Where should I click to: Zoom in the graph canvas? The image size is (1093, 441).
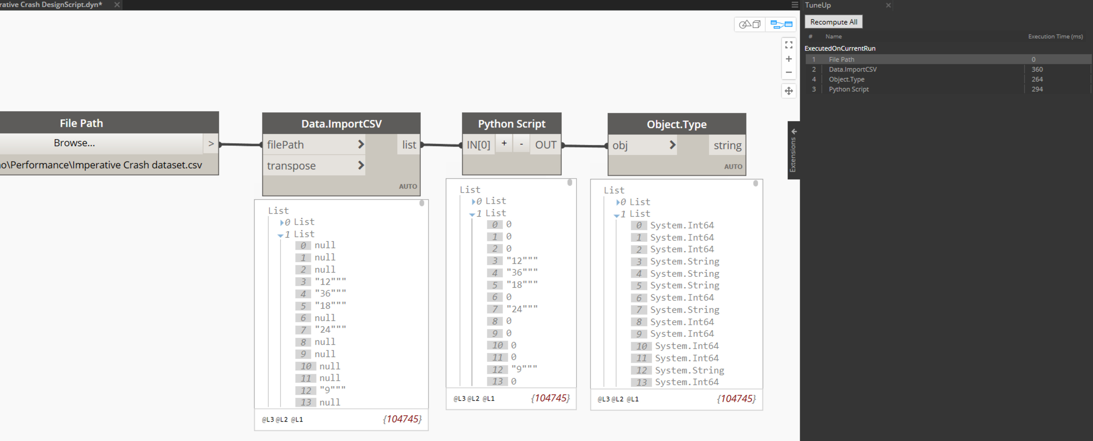coord(788,59)
